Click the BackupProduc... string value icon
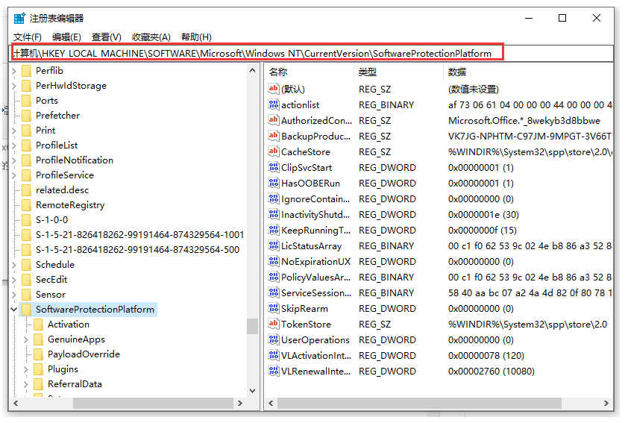 click(x=274, y=136)
